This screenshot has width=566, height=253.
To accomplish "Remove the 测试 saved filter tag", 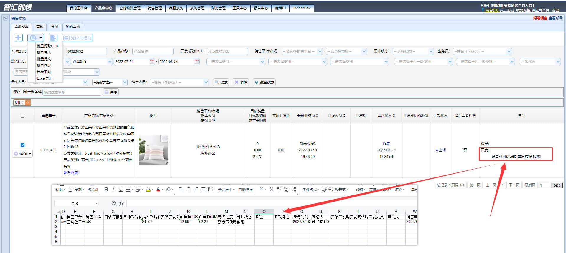I will click(28, 103).
